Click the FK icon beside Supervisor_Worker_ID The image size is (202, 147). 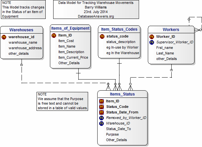pyautogui.click(x=152, y=42)
